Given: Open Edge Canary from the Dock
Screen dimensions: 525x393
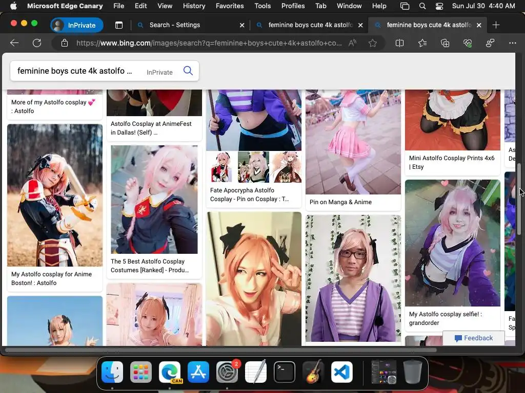Looking at the screenshot, I should [170, 372].
